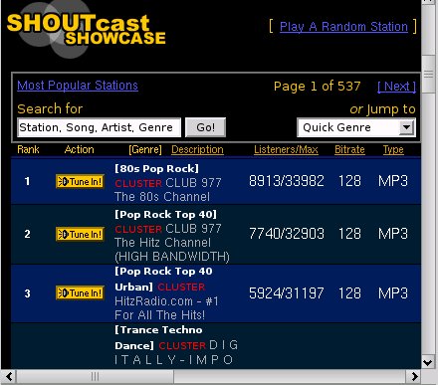This screenshot has height=385, width=438.
Task: Click MP3 type in rank 1 row
Action: point(393,181)
